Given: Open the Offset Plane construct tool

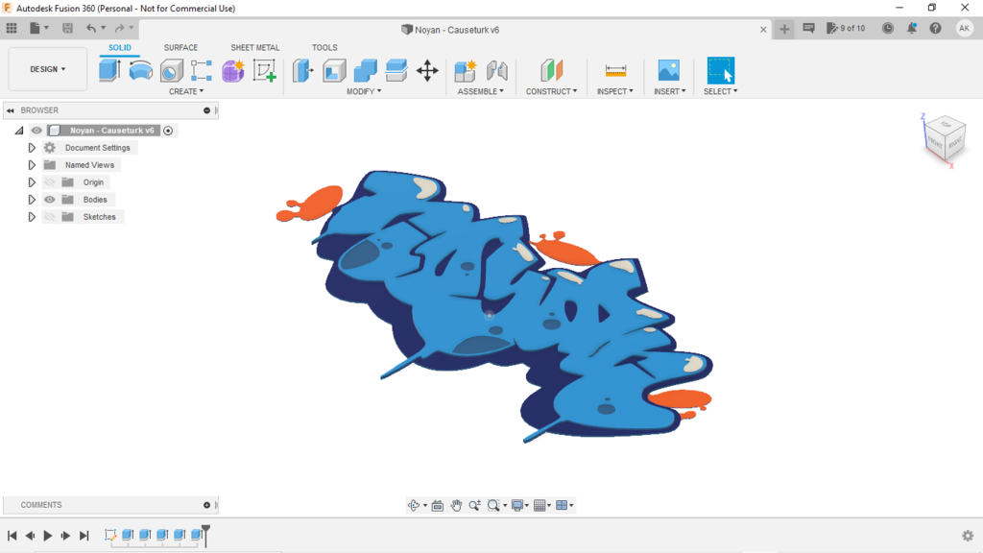Looking at the screenshot, I should [551, 70].
